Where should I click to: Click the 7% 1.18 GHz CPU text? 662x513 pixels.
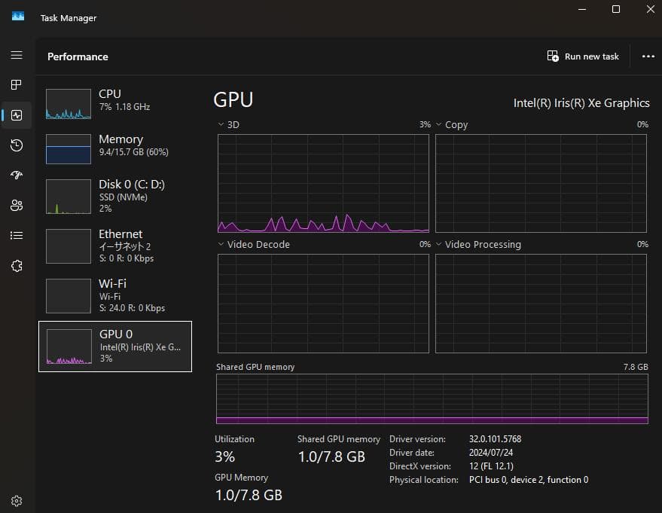click(x=124, y=107)
